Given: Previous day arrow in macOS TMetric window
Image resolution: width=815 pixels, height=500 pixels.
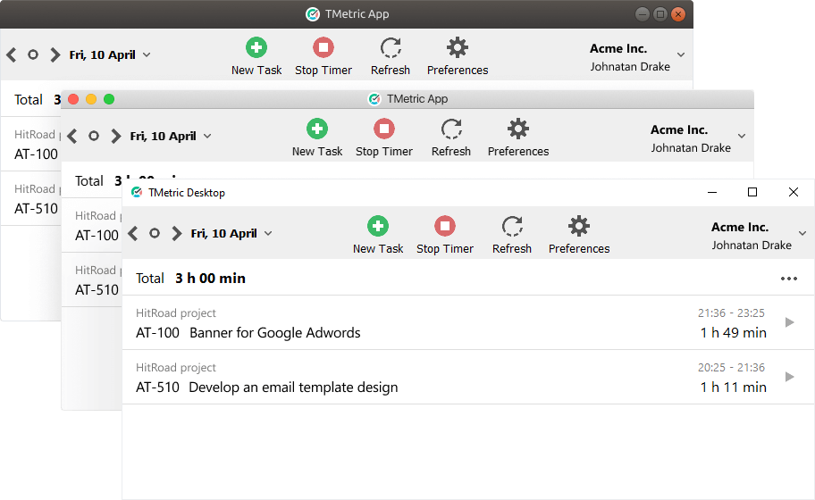Looking at the screenshot, I should pyautogui.click(x=72, y=136).
